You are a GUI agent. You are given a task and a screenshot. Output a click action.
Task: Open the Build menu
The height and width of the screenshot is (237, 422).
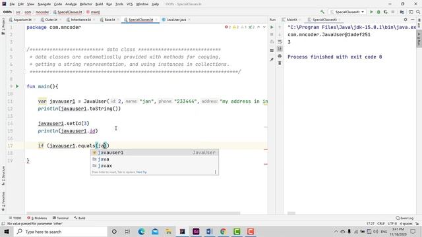99,4
